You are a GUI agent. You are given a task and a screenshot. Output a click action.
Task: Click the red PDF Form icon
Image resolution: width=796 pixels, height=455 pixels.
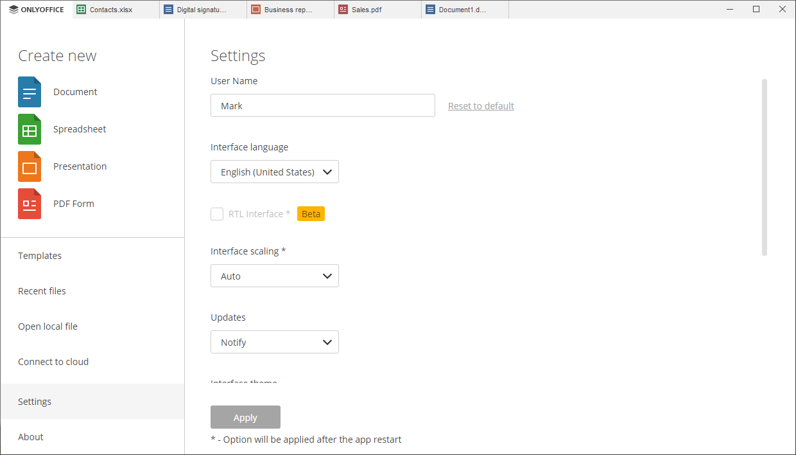pyautogui.click(x=30, y=204)
